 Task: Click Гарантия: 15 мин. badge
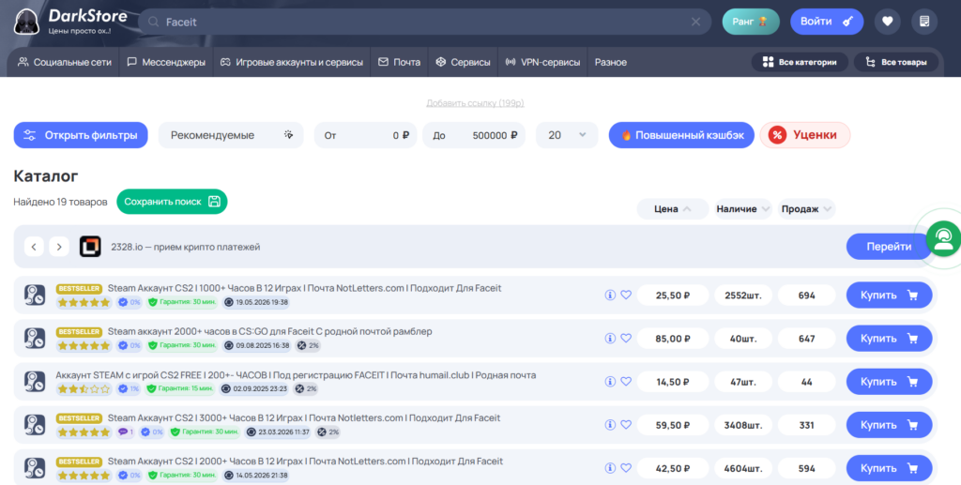pyautogui.click(x=180, y=389)
